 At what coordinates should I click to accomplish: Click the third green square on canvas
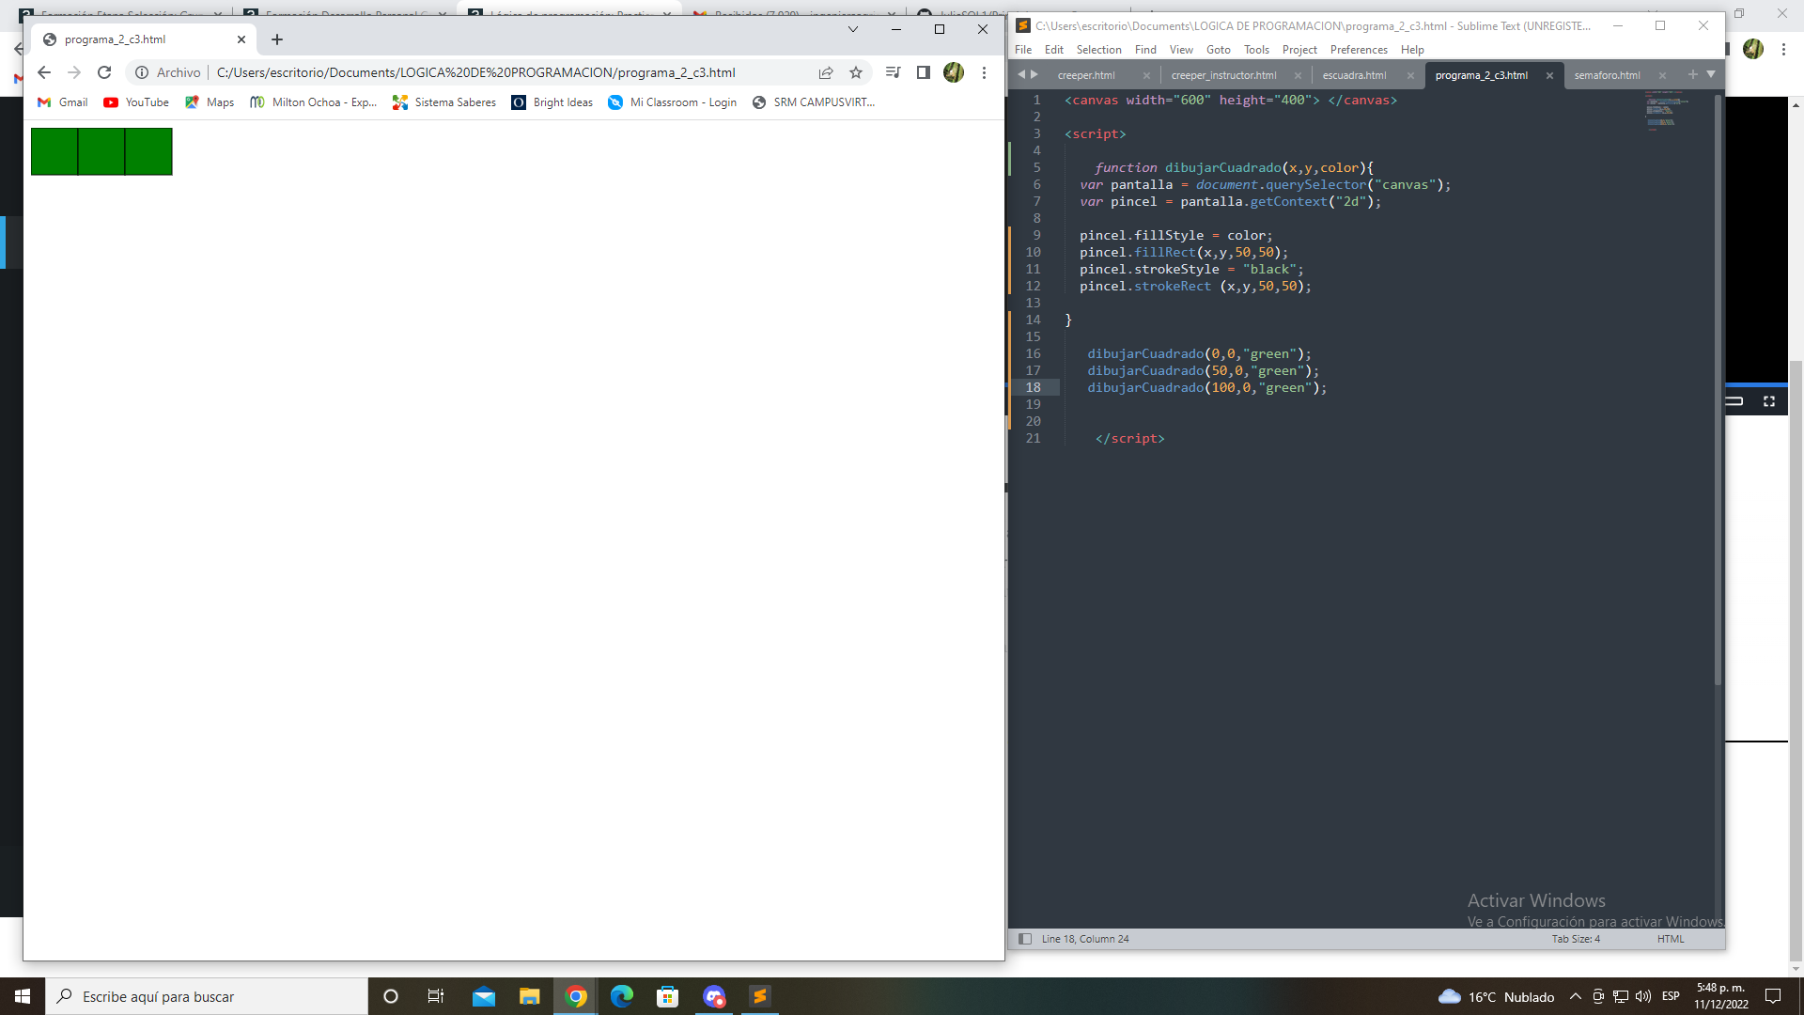coord(148,151)
